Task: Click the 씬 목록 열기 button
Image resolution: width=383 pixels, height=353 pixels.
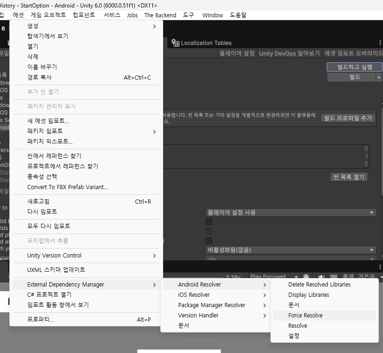Action: pos(349,177)
